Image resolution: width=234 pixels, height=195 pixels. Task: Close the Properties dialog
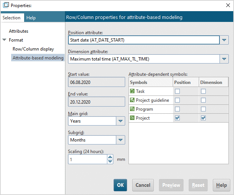(228, 5)
